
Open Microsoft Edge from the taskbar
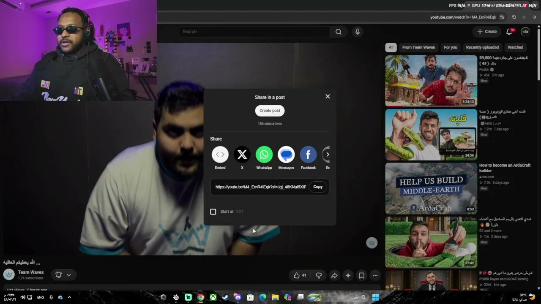(x=263, y=297)
